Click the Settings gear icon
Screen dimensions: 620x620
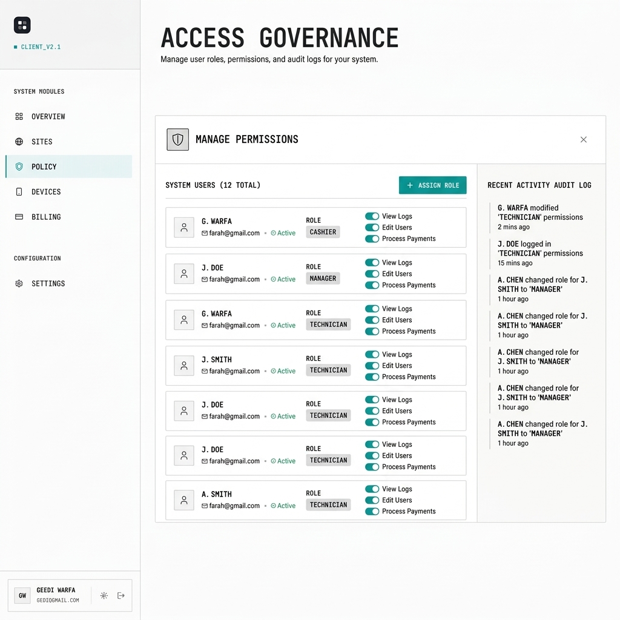click(x=19, y=283)
